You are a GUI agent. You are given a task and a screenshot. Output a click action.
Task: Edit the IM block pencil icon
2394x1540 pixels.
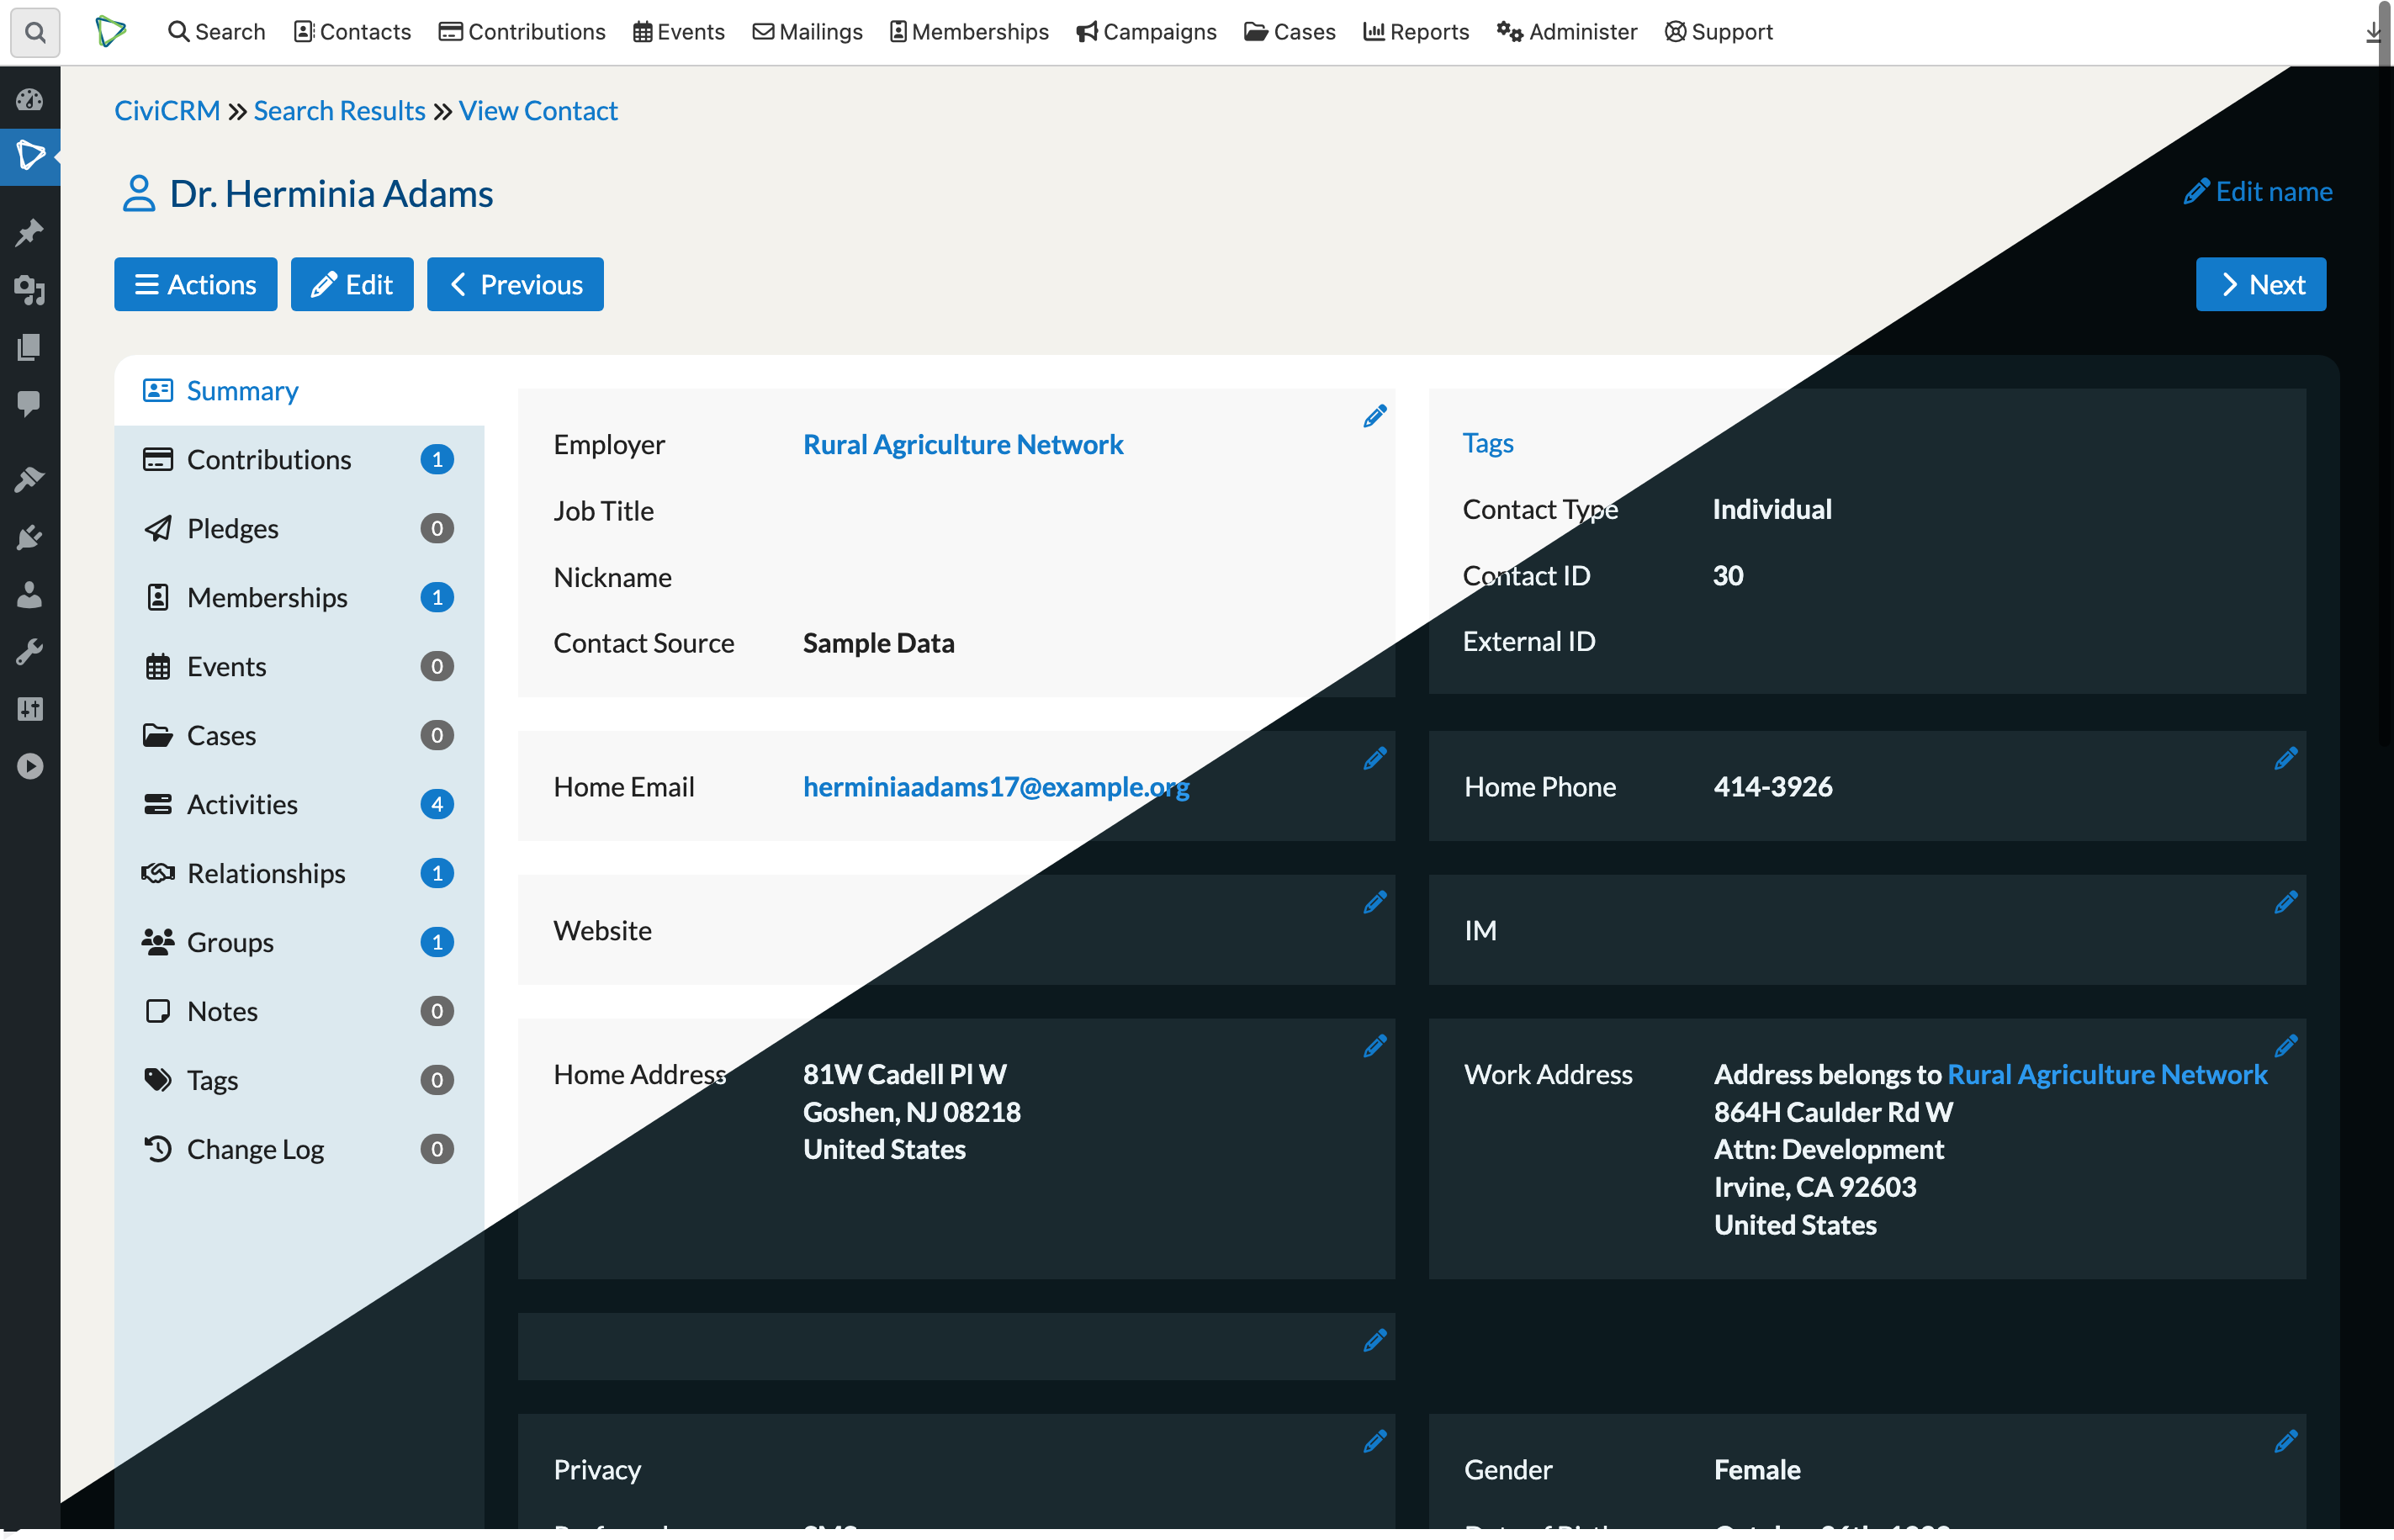pyautogui.click(x=2286, y=903)
